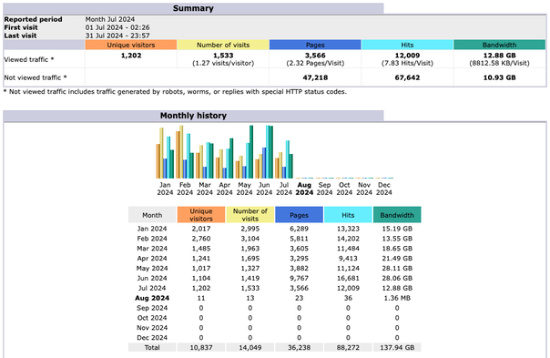Image resolution: width=550 pixels, height=358 pixels.
Task: Click the orange Unique visitors summary header
Action: [x=131, y=45]
